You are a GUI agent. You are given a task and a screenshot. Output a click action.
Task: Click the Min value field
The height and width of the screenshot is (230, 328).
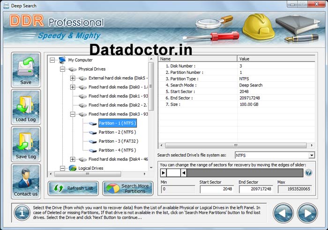[x=178, y=189]
